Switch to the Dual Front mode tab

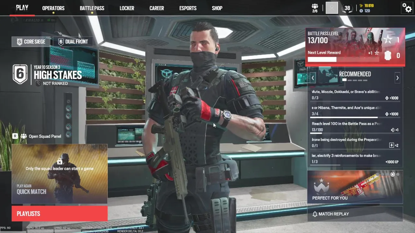tap(73, 42)
